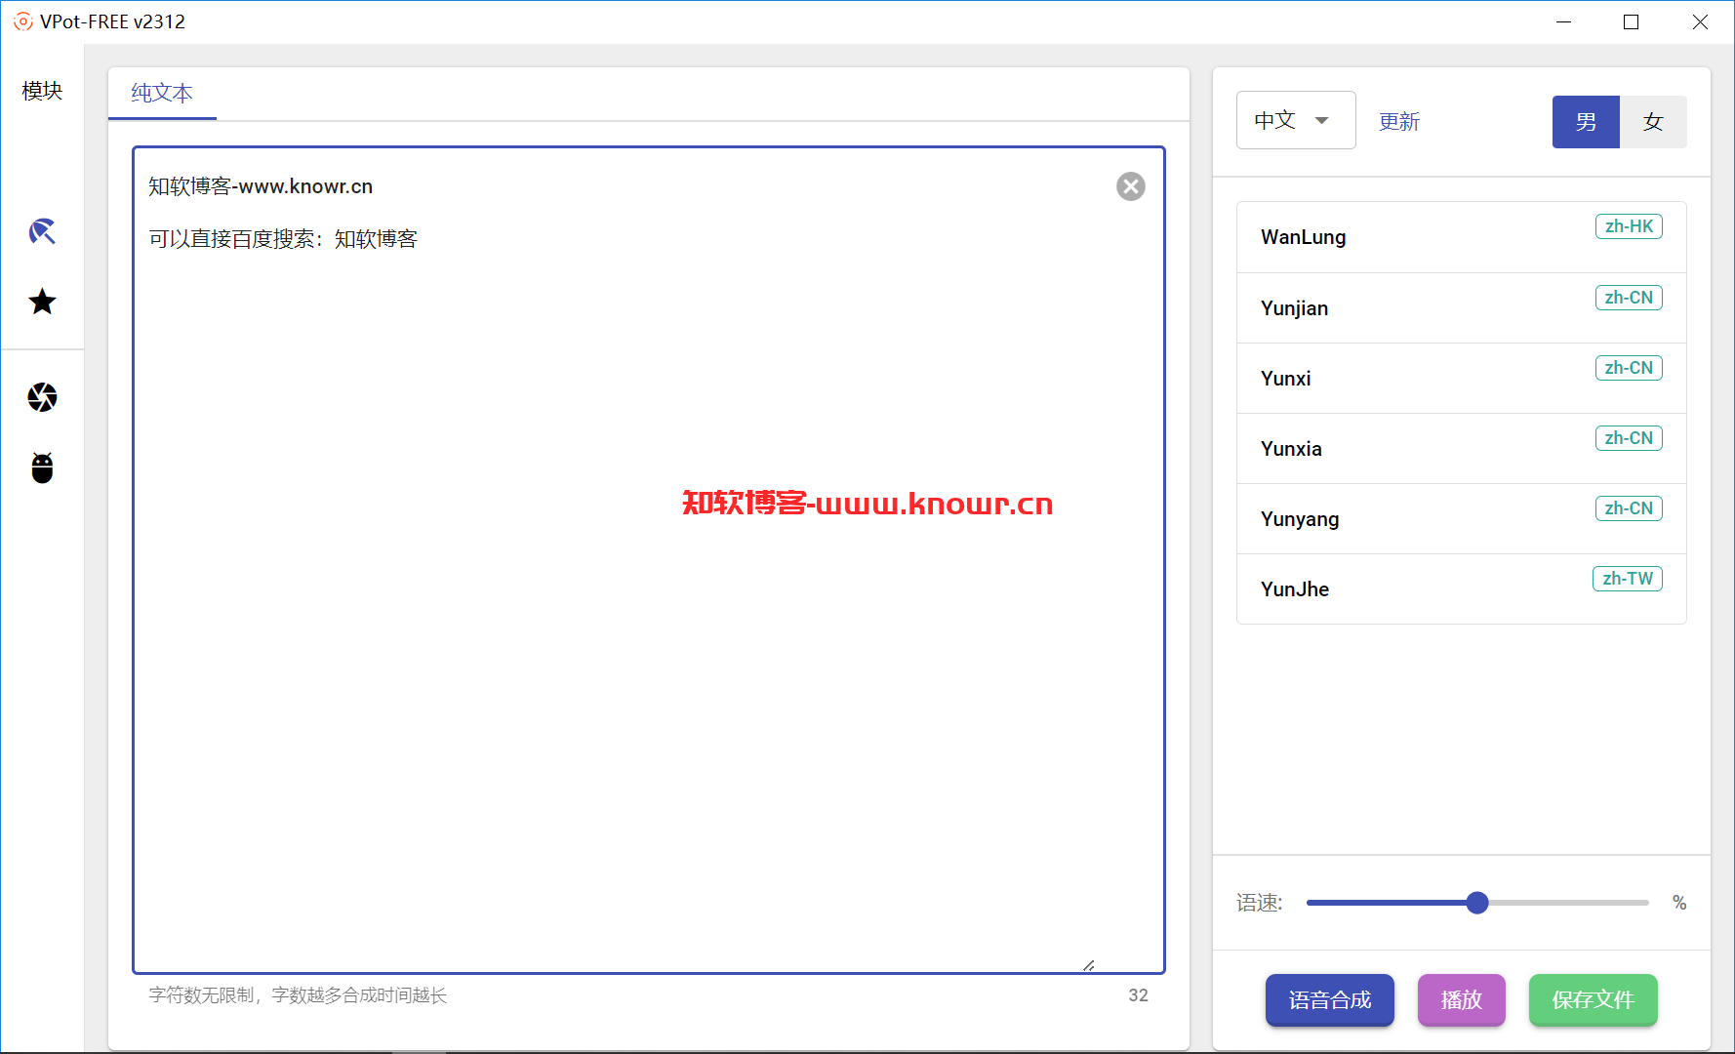Click the 语速 label
Screen dimensions: 1735x1054
(x=1259, y=903)
